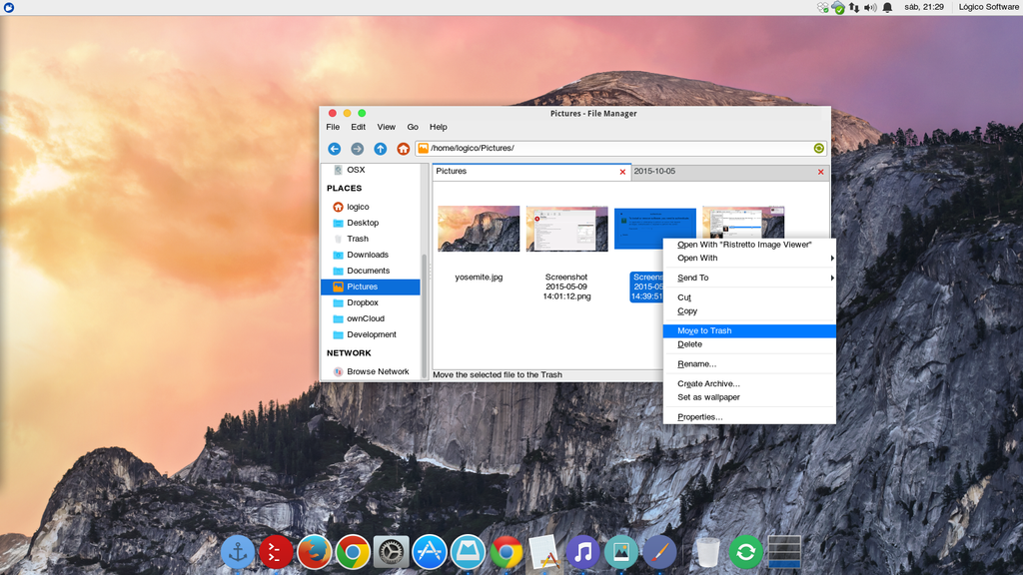The image size is (1023, 575).
Task: Go forward with the right arrow toolbar icon
Action: pyautogui.click(x=357, y=149)
